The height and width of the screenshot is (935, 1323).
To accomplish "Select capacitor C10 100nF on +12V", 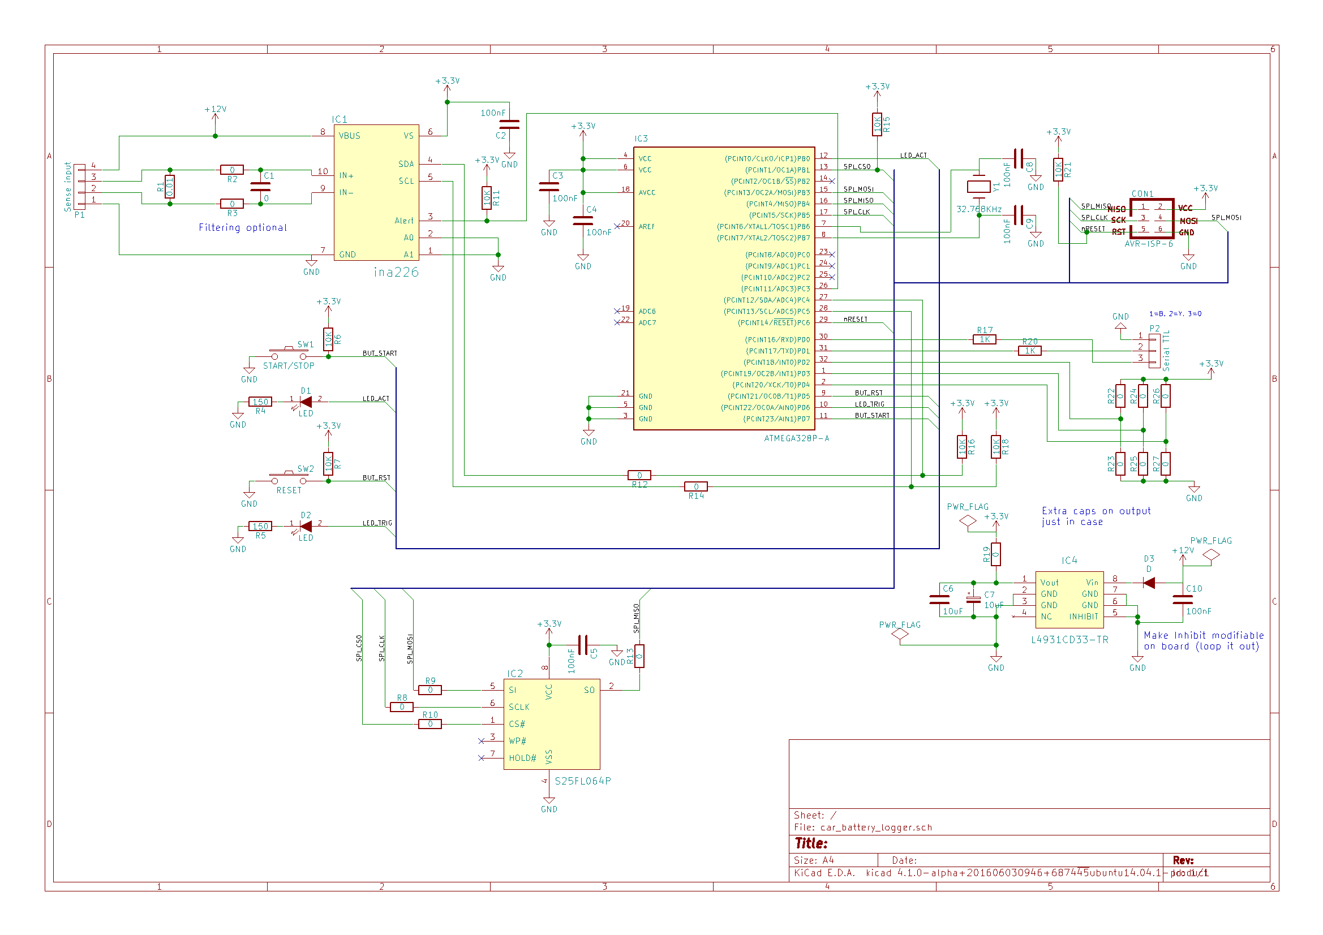I will coord(1183,599).
